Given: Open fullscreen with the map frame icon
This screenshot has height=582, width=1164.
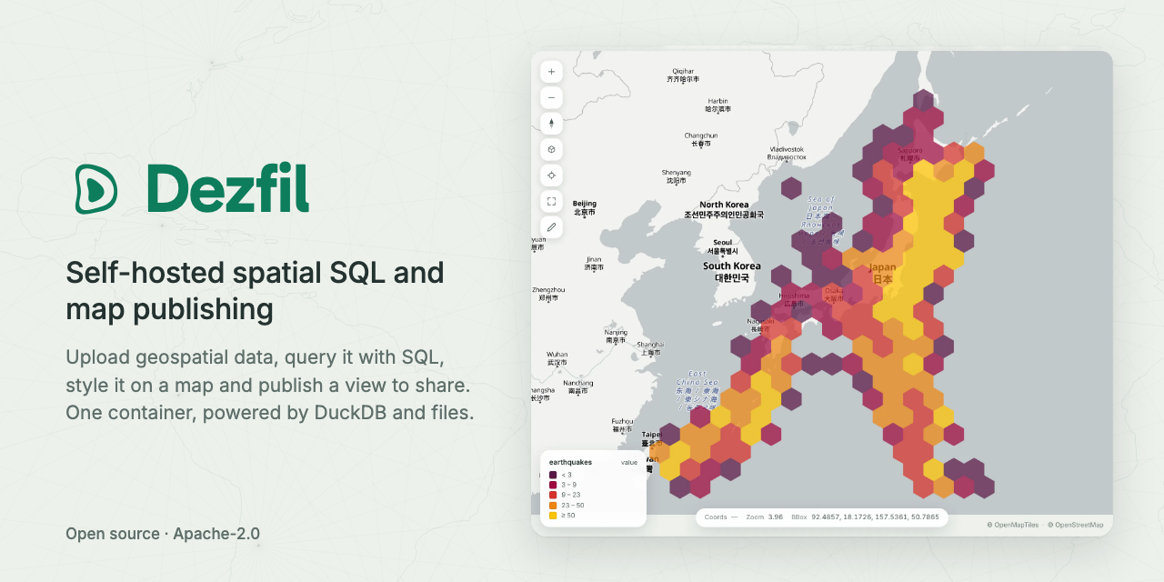Looking at the screenshot, I should point(551,201).
